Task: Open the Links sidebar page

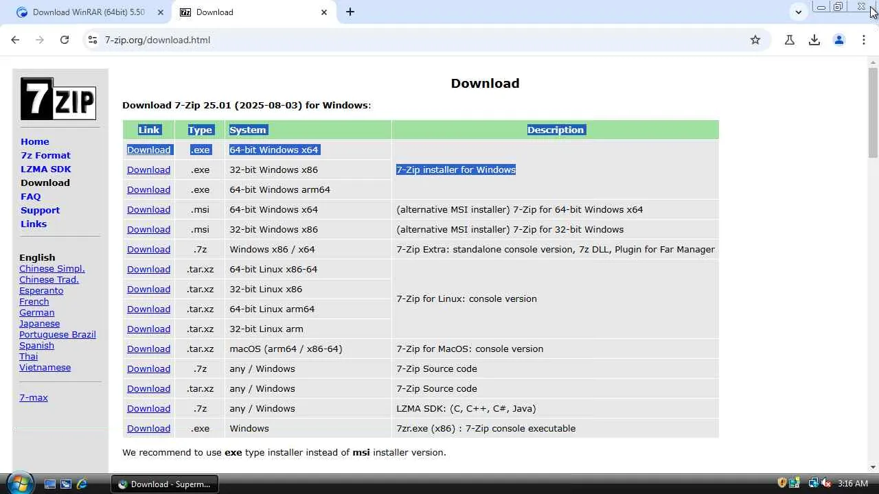Action: [x=34, y=224]
